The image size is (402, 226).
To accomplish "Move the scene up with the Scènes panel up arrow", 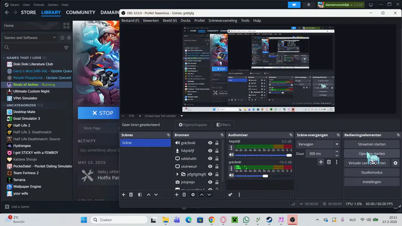I will tap(148, 195).
